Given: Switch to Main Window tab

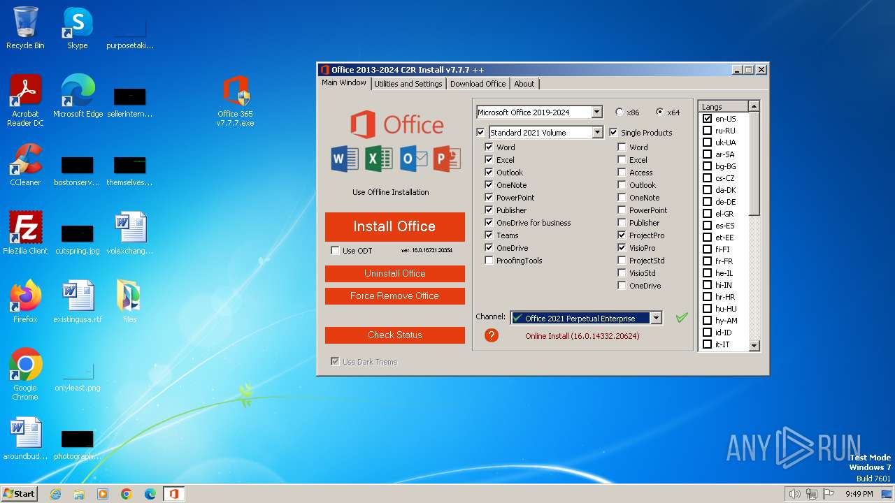Looking at the screenshot, I should 343,82.
